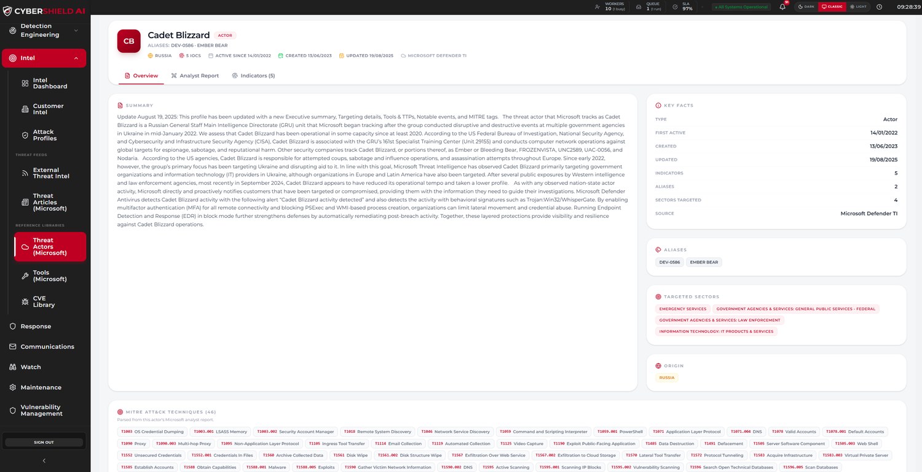The height and width of the screenshot is (472, 922).
Task: Open the Overview tab
Action: (x=141, y=75)
